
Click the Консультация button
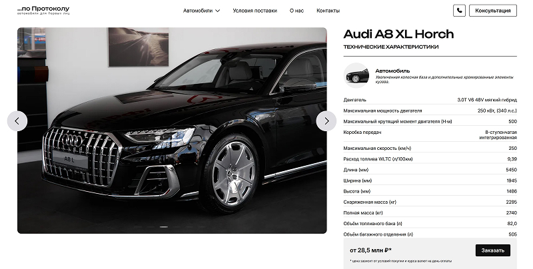(x=493, y=11)
